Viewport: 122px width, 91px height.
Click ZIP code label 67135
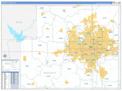pyautogui.click(x=74, y=7)
